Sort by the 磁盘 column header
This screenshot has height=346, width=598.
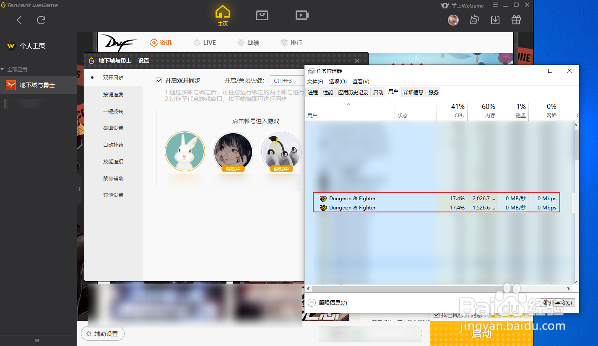(513, 111)
